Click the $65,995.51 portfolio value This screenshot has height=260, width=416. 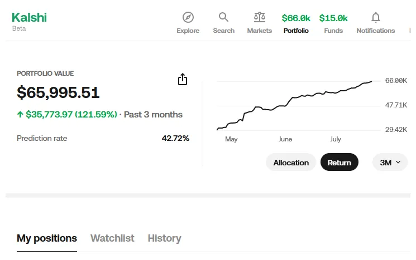coord(58,92)
